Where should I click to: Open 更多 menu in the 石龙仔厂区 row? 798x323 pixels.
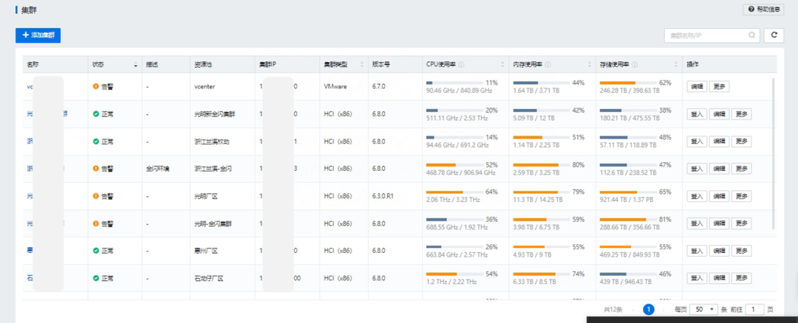(741, 278)
